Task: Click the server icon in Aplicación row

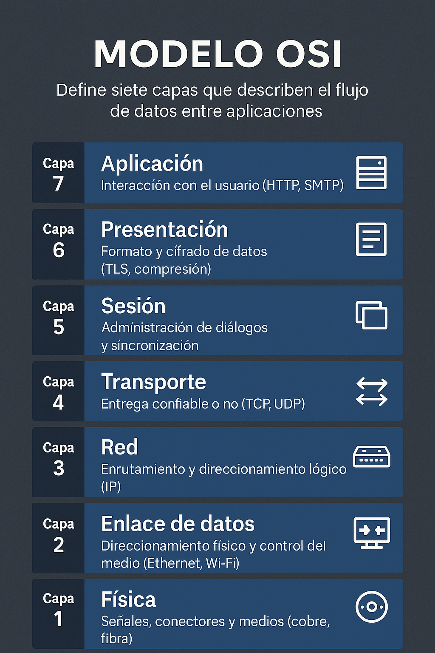Action: 371,172
